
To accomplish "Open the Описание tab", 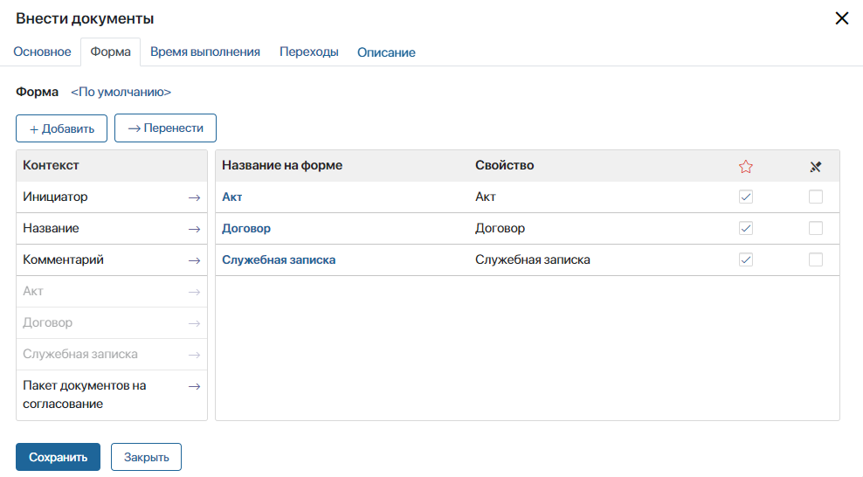I will (386, 52).
